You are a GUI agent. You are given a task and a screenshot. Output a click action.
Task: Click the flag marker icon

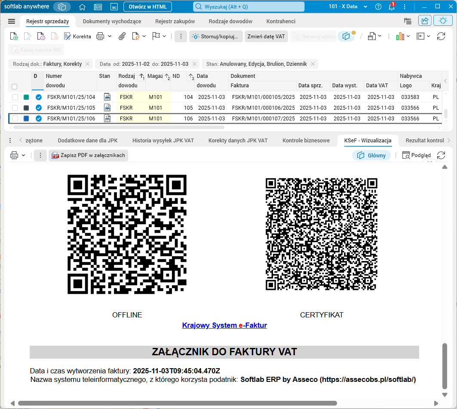tap(156, 36)
